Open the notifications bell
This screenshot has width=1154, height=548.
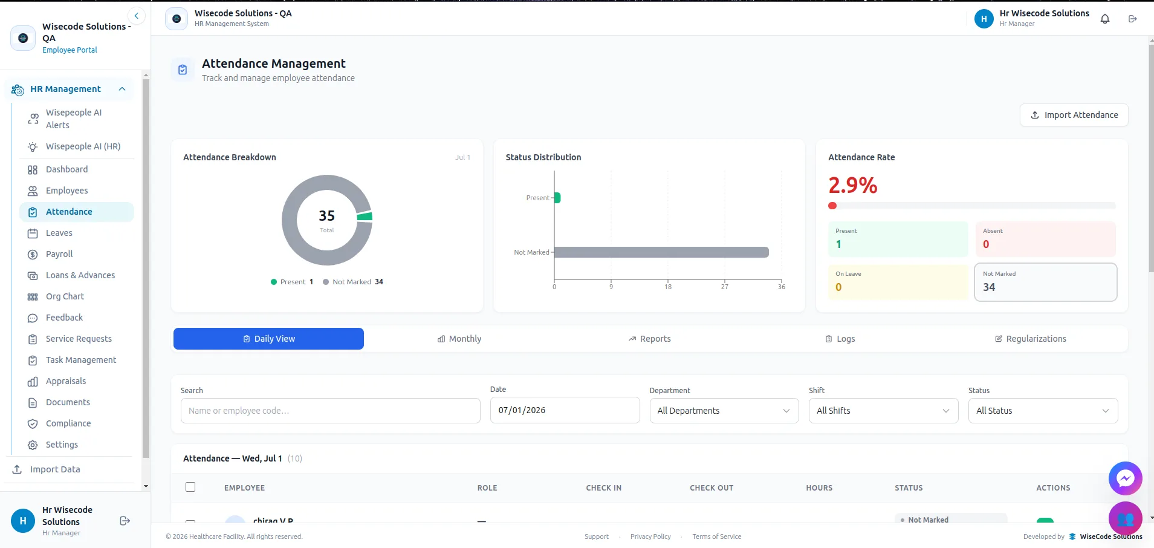1105,19
